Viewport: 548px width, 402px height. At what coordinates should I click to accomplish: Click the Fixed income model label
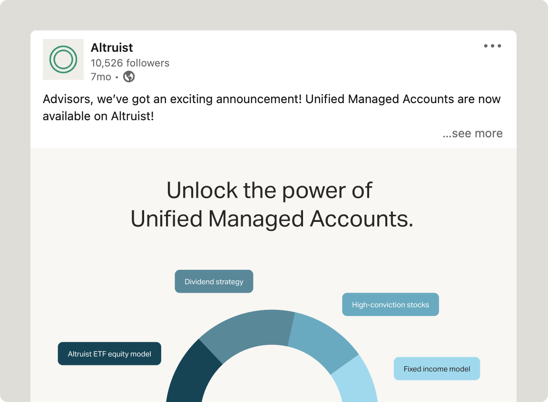[x=437, y=369]
